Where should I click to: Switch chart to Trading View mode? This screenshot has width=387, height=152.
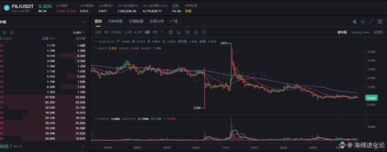[360, 32]
